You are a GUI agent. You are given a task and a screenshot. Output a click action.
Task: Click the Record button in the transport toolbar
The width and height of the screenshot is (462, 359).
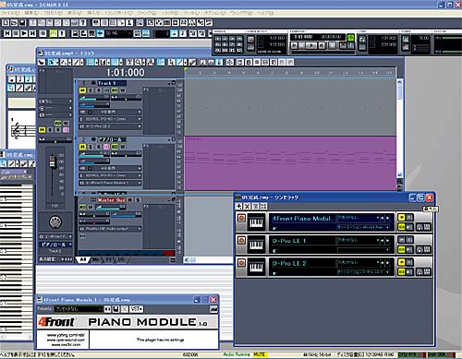(43, 33)
